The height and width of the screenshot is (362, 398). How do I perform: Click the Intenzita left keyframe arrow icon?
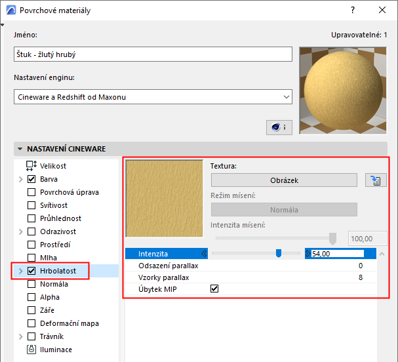tap(204, 253)
